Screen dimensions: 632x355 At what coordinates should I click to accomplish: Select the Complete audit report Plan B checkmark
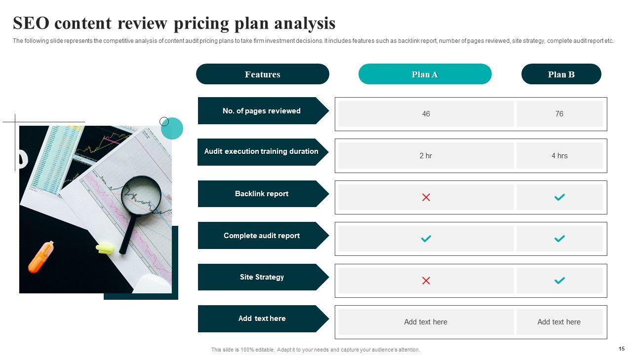click(559, 239)
